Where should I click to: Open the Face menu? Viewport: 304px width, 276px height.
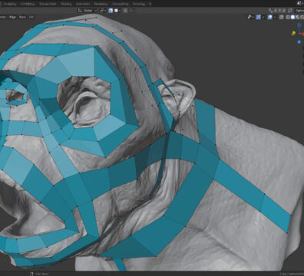tap(22, 17)
